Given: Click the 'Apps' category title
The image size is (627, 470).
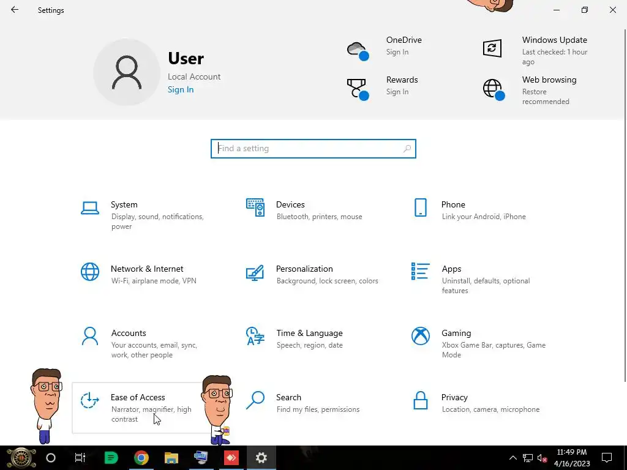Looking at the screenshot, I should tap(451, 269).
